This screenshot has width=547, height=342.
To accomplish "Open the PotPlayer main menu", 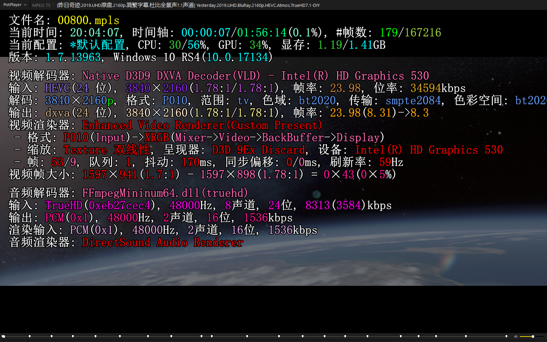I will click(x=12, y=5).
